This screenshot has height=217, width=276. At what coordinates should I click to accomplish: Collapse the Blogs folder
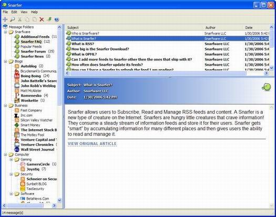[6, 61]
